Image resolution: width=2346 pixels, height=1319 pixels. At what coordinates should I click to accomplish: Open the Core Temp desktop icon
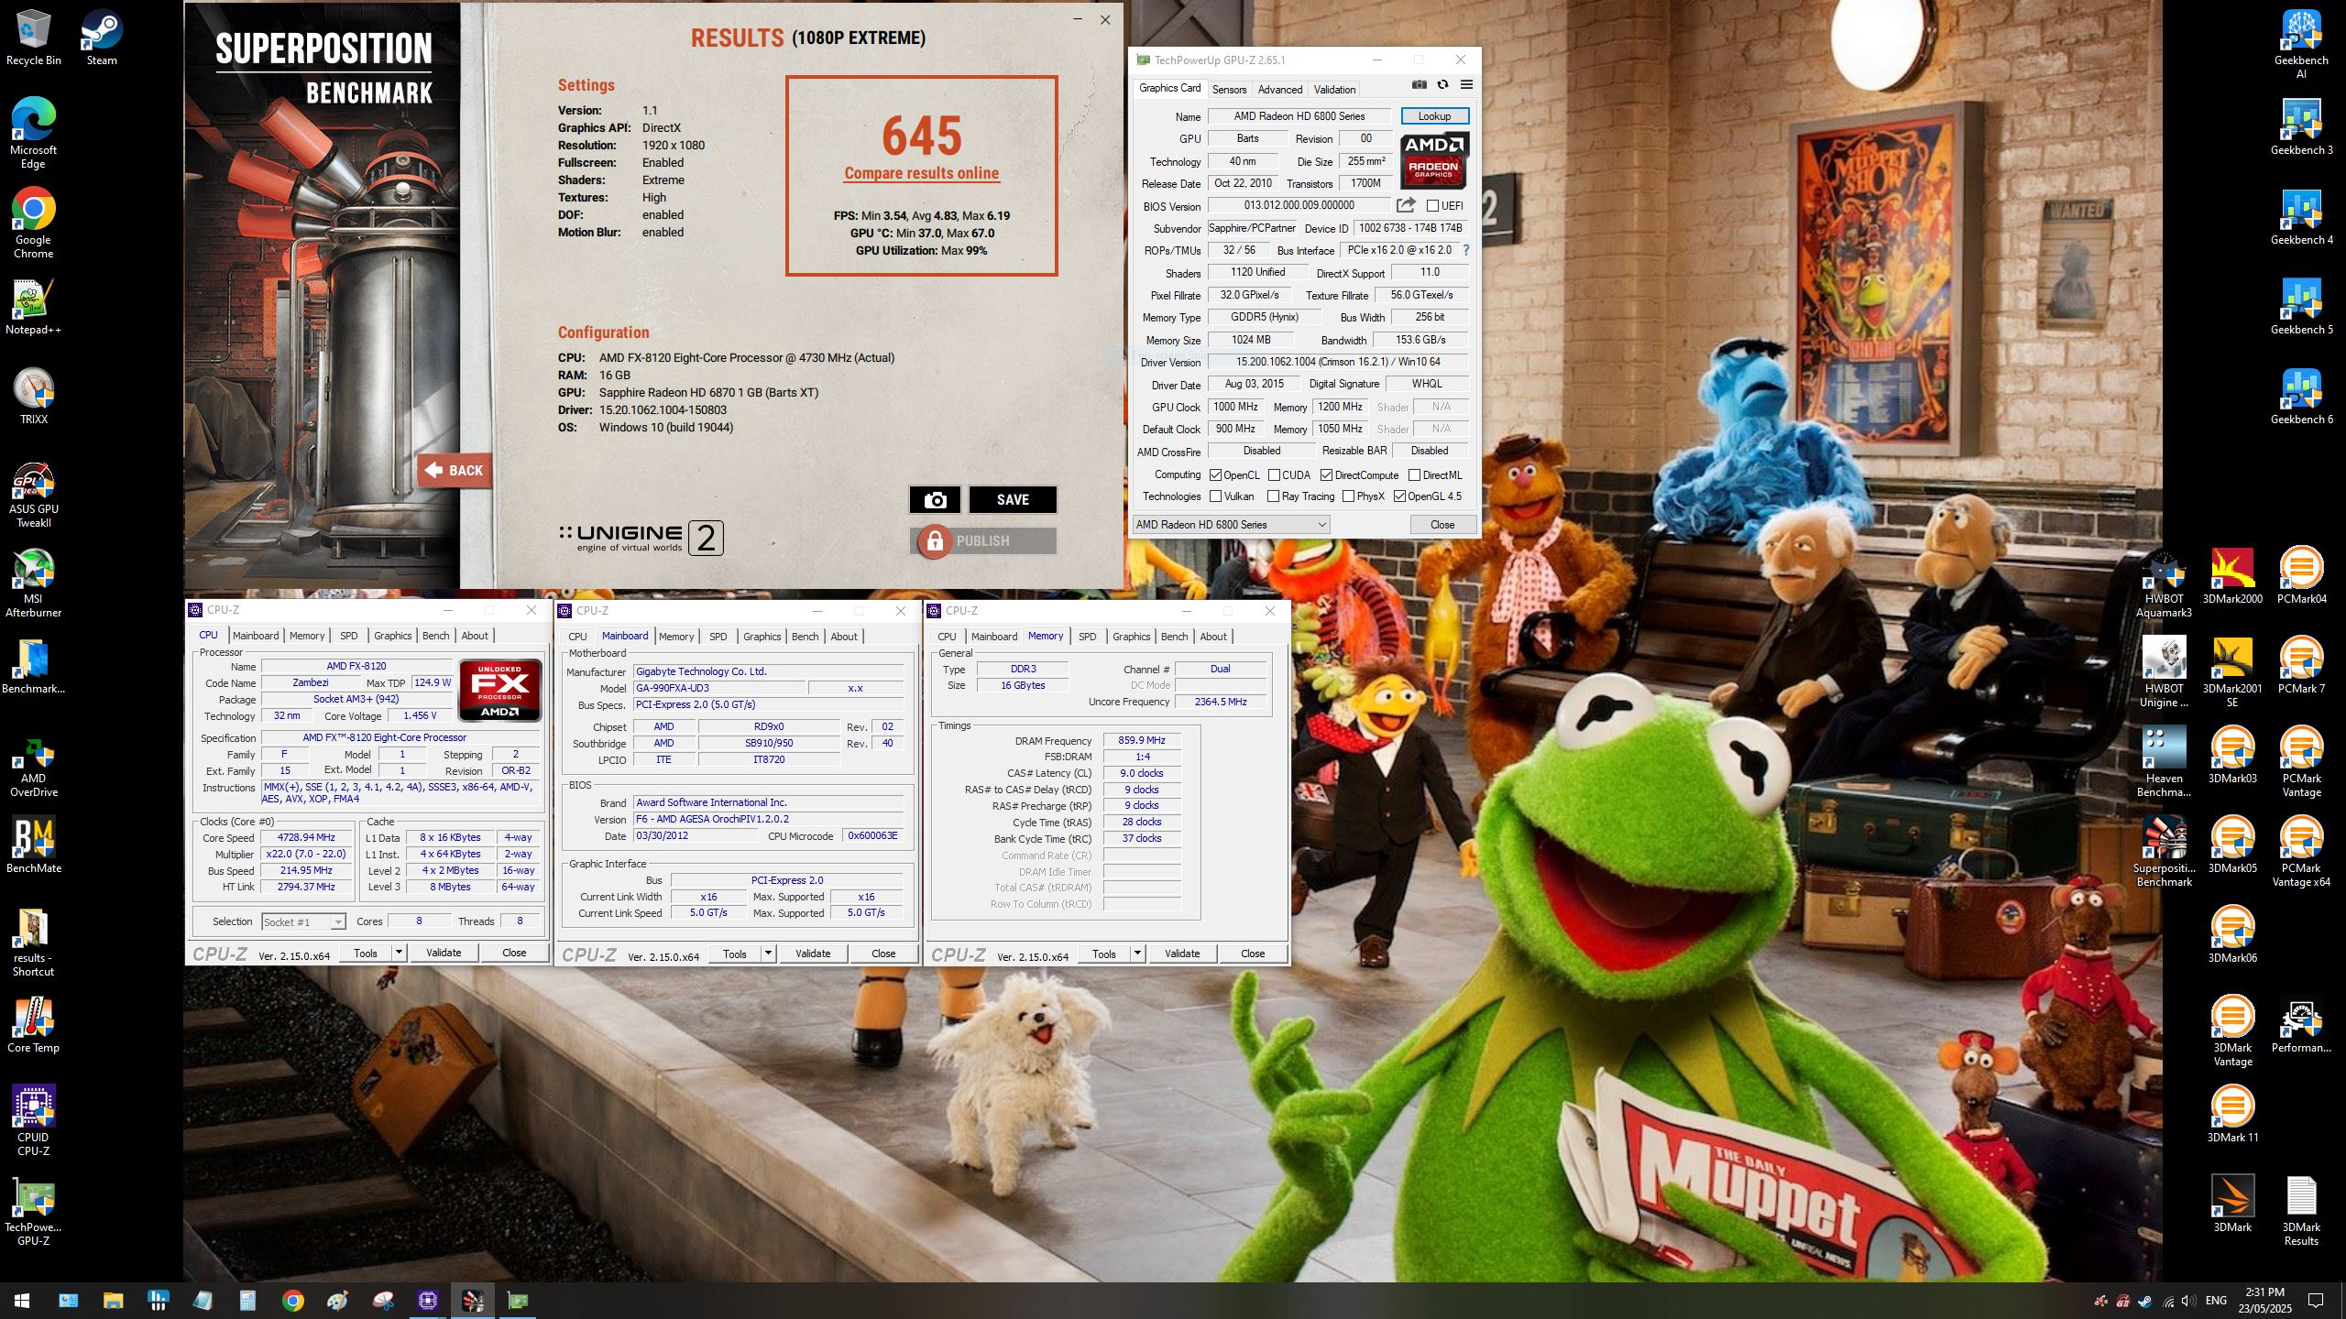click(34, 1024)
